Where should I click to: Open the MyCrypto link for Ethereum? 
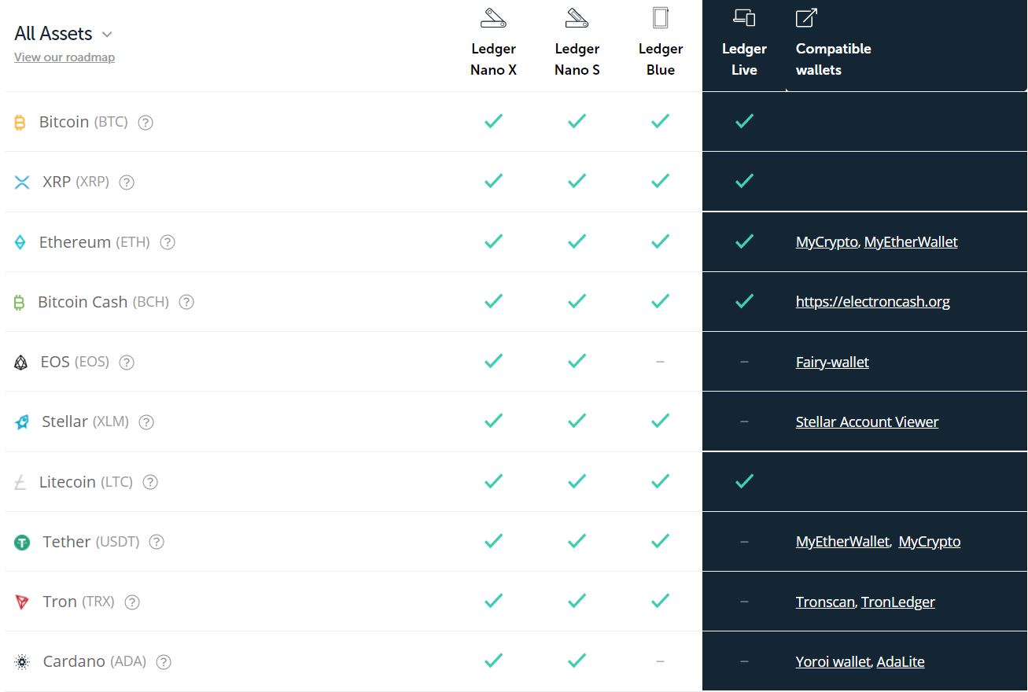[x=826, y=242]
